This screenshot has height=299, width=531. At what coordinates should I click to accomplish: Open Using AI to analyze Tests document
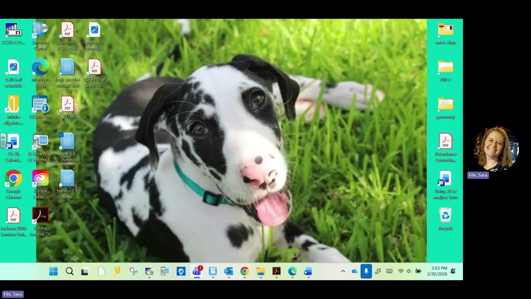click(x=446, y=185)
